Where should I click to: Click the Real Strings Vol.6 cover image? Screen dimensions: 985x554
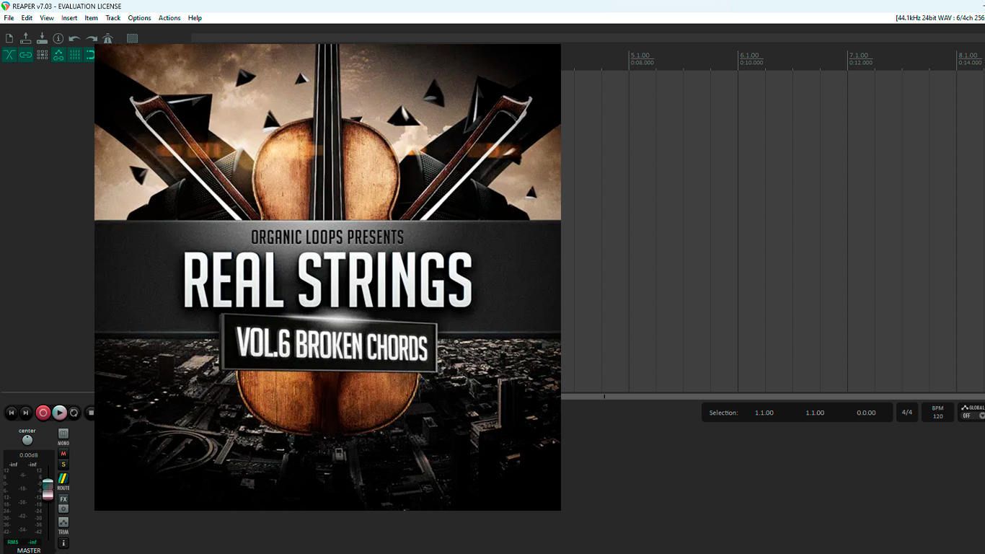tap(327, 277)
